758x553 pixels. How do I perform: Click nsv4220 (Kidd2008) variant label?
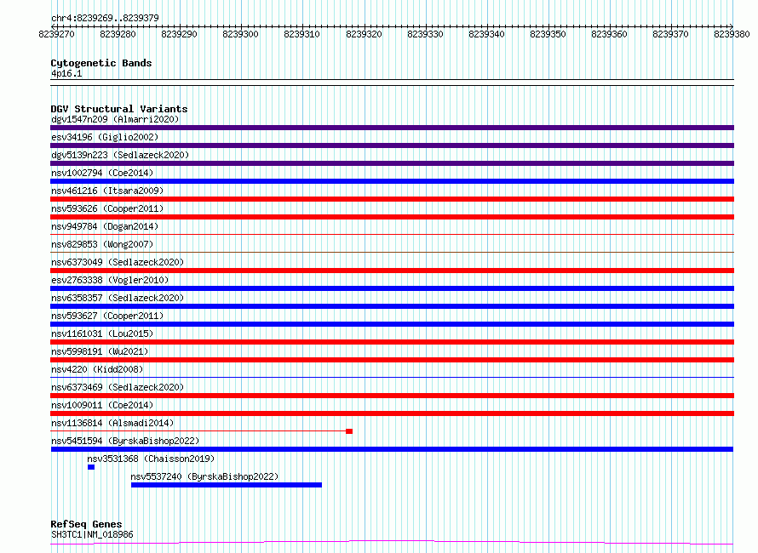coord(97,369)
